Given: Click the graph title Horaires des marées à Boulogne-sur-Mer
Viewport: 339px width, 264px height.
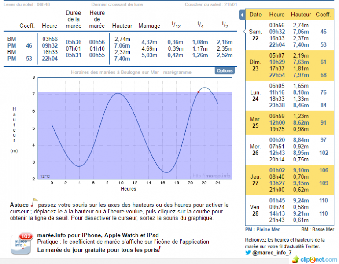Looking at the screenshot, I should click(131, 72).
